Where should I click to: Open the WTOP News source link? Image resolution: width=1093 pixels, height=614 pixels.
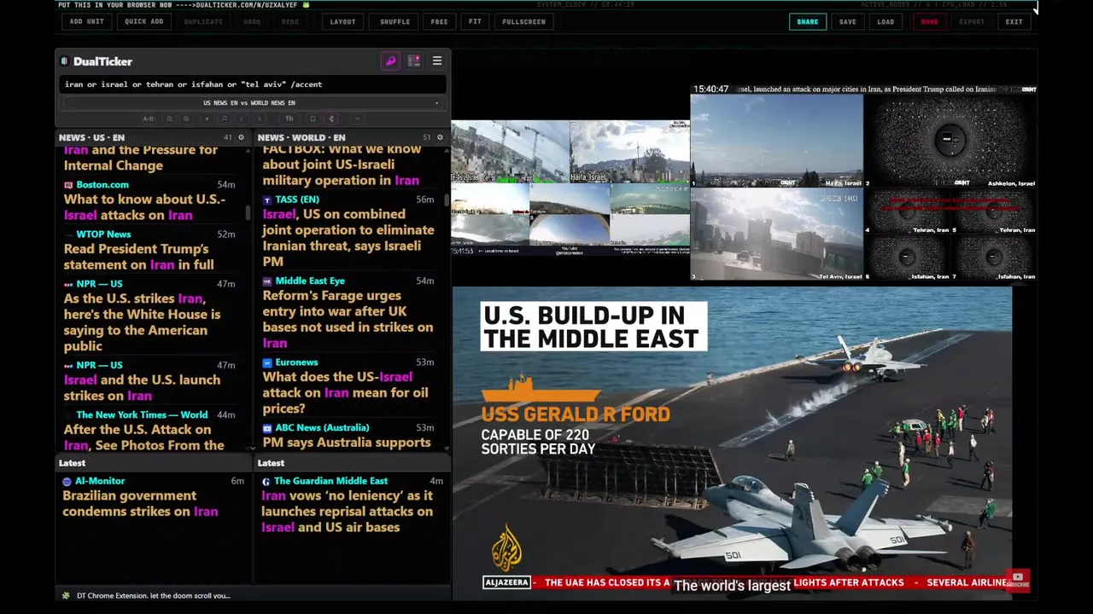pyautogui.click(x=103, y=235)
